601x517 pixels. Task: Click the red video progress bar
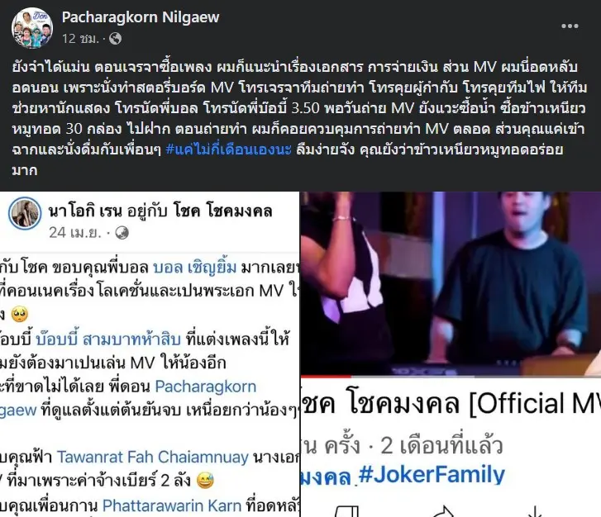pyautogui.click(x=326, y=377)
